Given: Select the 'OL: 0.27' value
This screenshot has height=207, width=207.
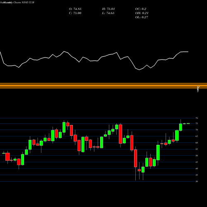Looking at the screenshot, I should click(x=142, y=17).
